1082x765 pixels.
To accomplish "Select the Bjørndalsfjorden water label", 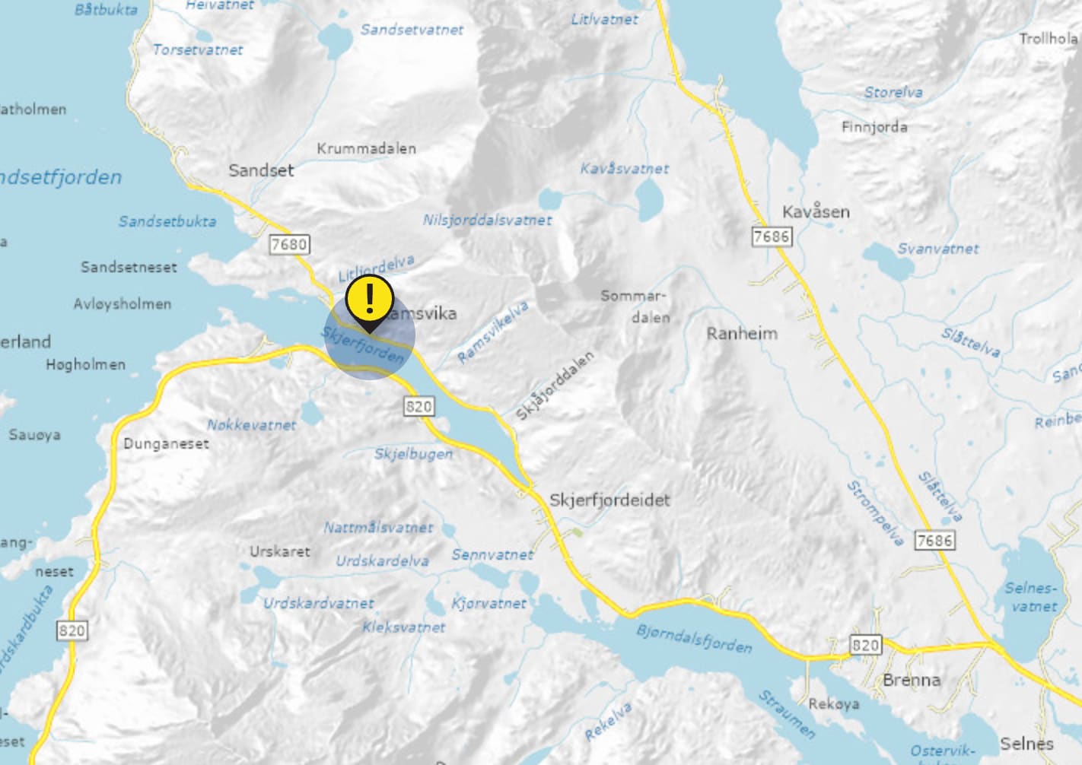I will coord(694,639).
